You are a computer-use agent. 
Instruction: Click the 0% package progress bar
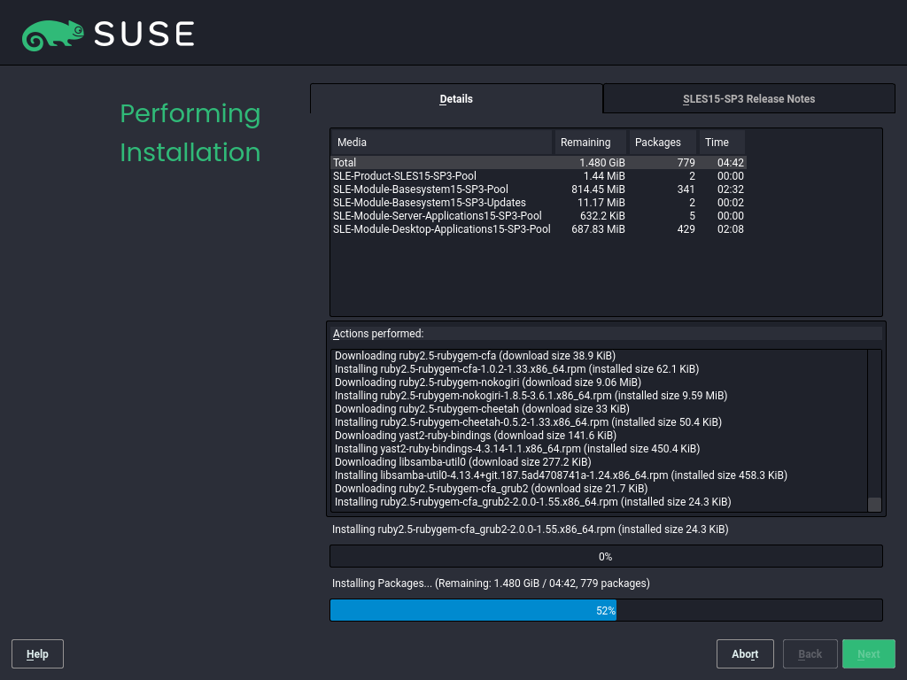606,557
